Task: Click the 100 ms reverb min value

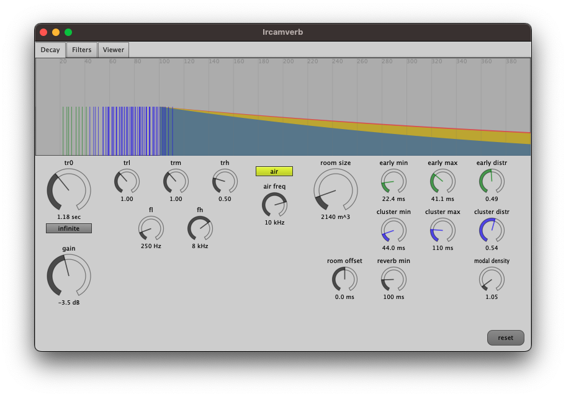Action: (394, 297)
